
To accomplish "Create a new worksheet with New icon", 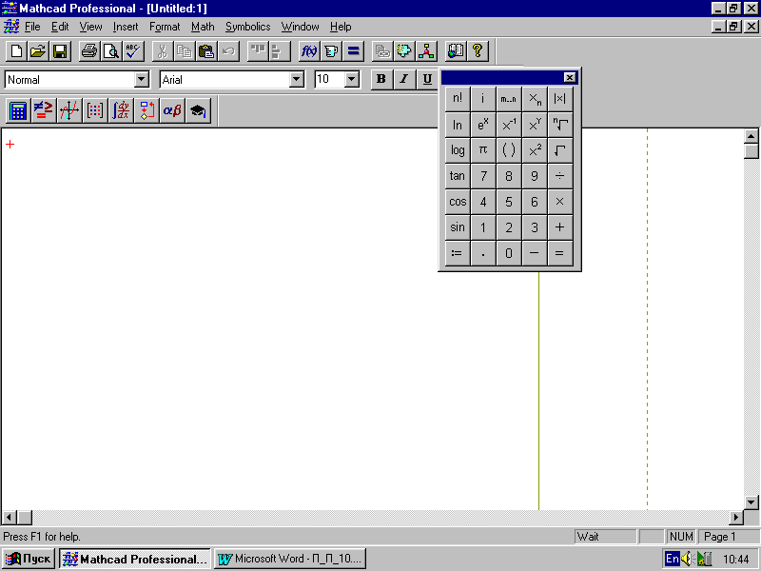I will (16, 51).
